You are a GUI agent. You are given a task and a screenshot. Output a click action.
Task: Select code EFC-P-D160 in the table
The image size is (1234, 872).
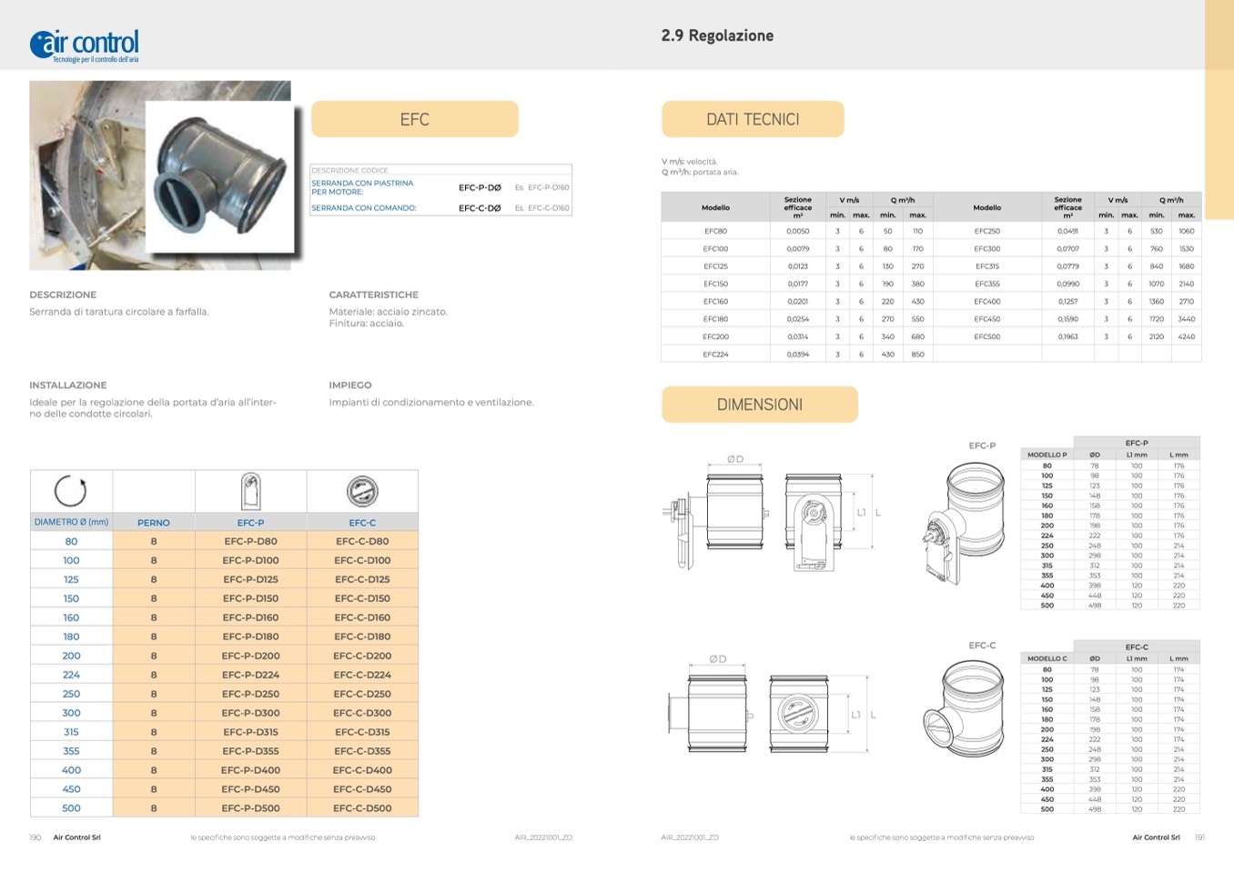click(250, 617)
